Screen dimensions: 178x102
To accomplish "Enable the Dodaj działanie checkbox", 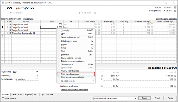I will point(3,98).
